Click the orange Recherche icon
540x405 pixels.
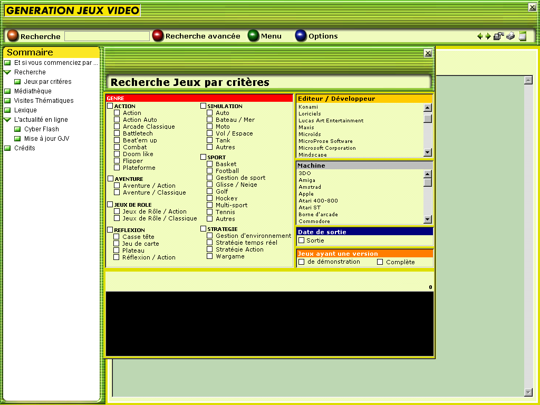point(14,36)
